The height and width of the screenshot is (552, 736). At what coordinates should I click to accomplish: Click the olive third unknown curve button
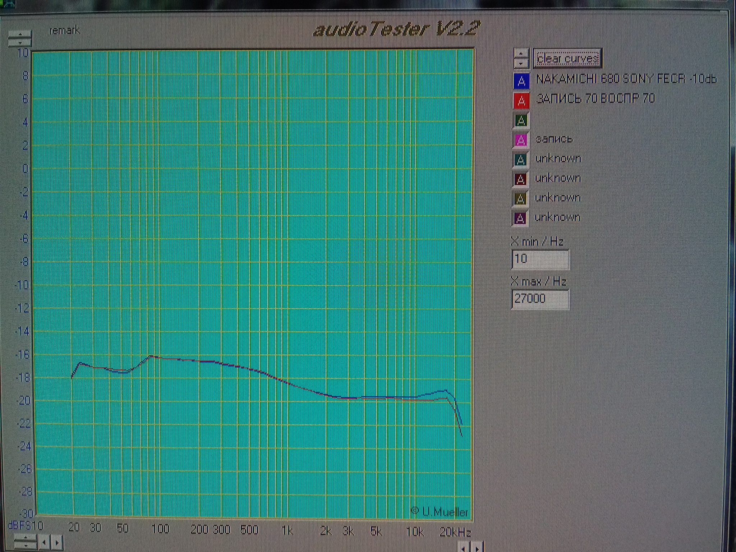[520, 199]
